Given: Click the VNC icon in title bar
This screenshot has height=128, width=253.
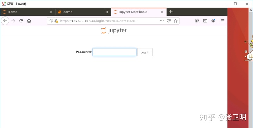Looking at the screenshot, I should tap(4, 4).
